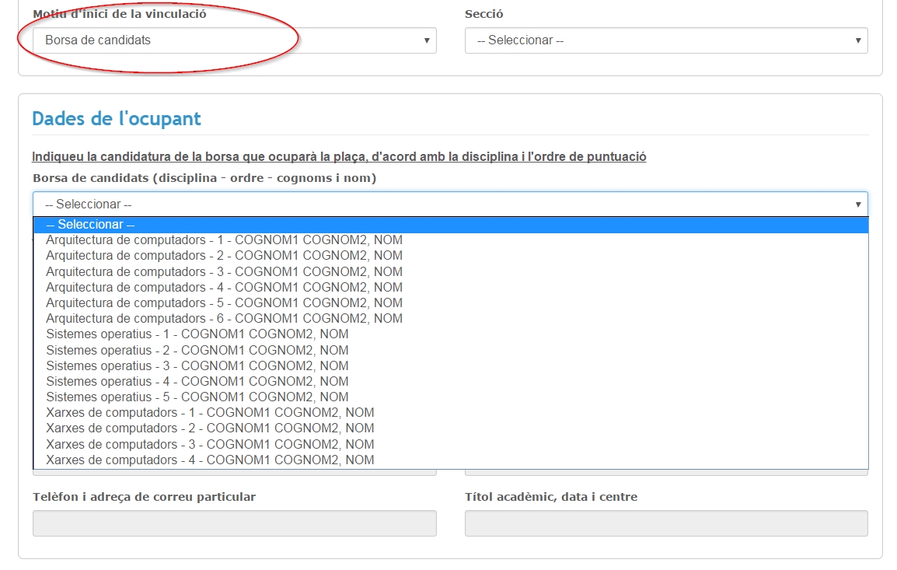Choose Sistemes operatius - 5 option
Screen dimensions: 897x570
tap(197, 397)
